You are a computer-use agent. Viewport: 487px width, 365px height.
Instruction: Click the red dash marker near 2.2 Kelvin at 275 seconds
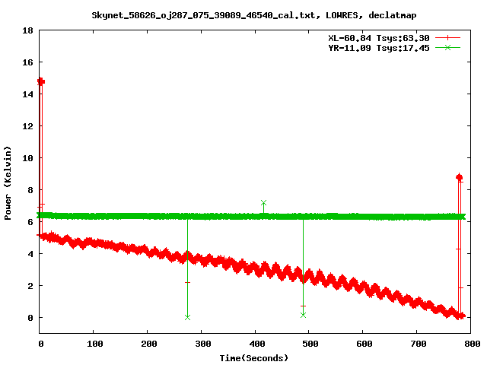pyautogui.click(x=187, y=282)
